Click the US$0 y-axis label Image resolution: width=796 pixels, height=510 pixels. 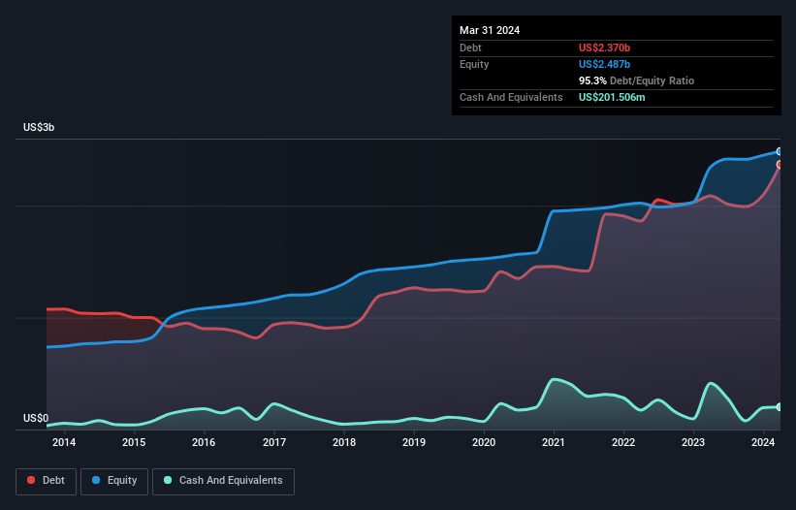(36, 418)
